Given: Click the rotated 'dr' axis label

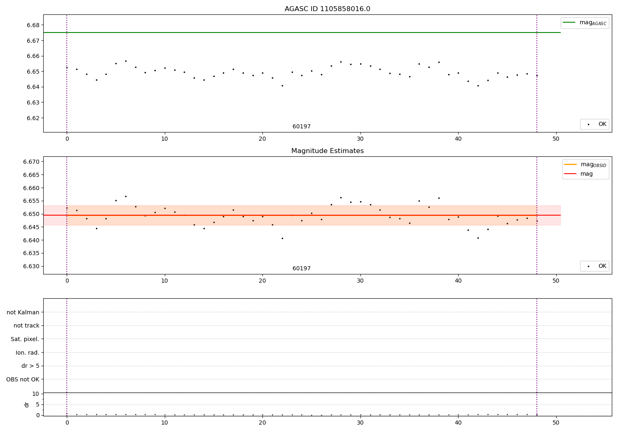Looking at the screenshot, I should (x=27, y=404).
